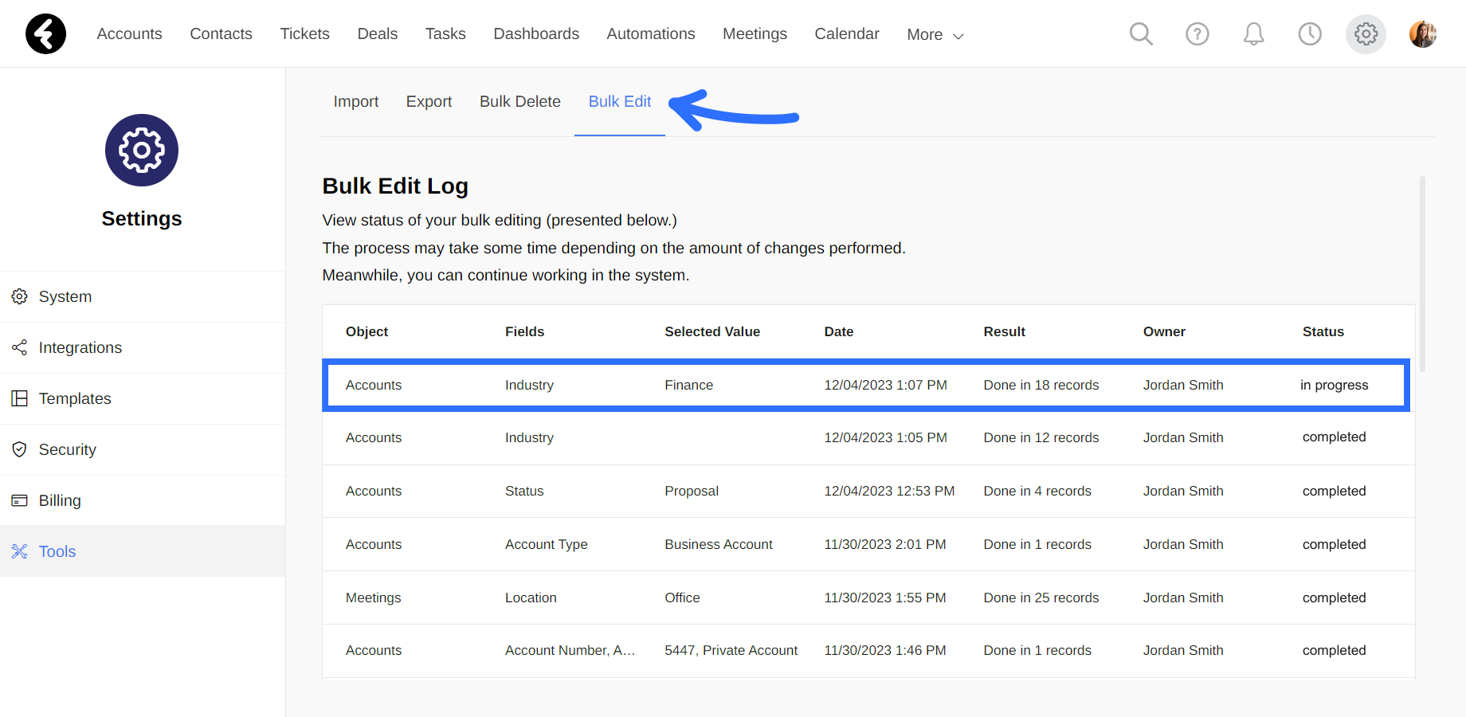Image resolution: width=1466 pixels, height=717 pixels.
Task: Click the date '12/04/2023 1:05 PM'
Action: point(885,437)
